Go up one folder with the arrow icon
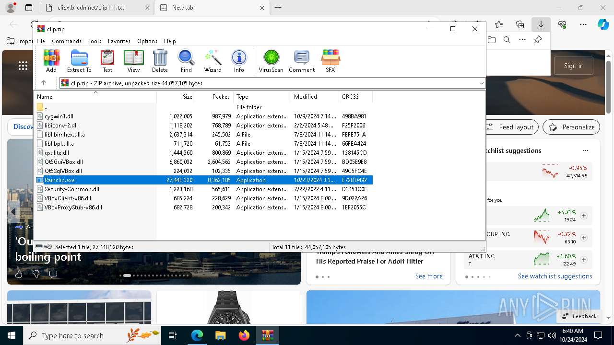 coord(44,83)
